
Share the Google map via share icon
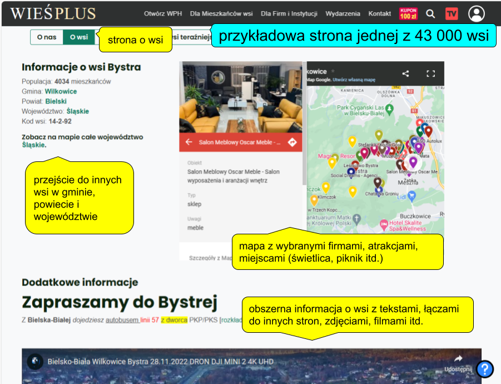[x=405, y=73]
